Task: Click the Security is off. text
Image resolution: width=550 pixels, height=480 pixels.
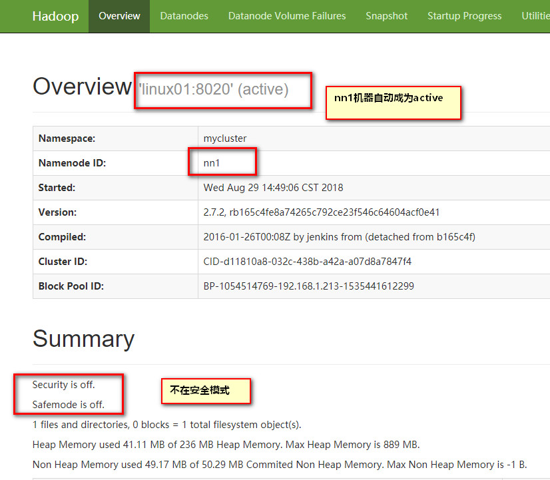Action: tap(63, 385)
